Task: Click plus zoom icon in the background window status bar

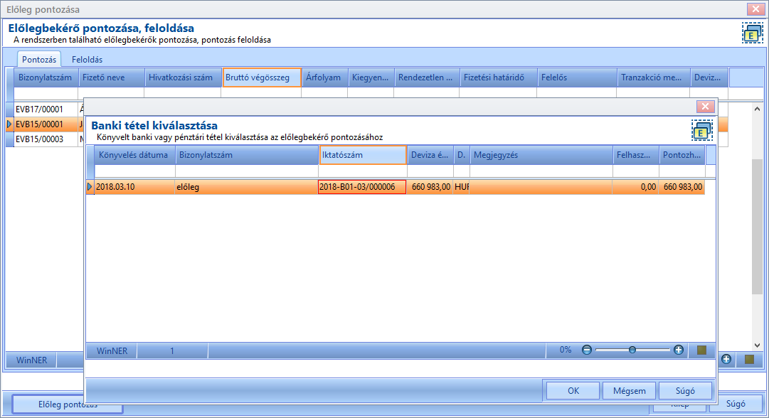Action: (726, 359)
